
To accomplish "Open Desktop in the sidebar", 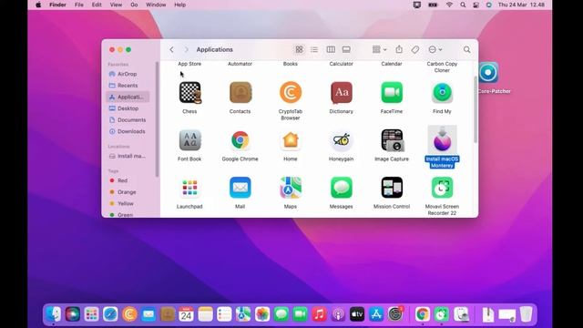I will coord(128,108).
